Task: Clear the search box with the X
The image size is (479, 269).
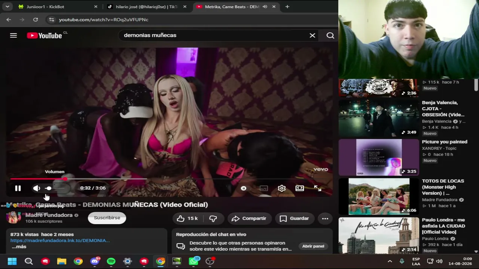Action: point(312,35)
